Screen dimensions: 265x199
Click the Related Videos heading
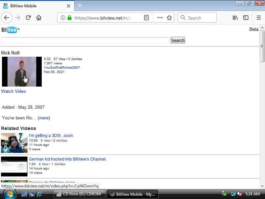coord(19,128)
